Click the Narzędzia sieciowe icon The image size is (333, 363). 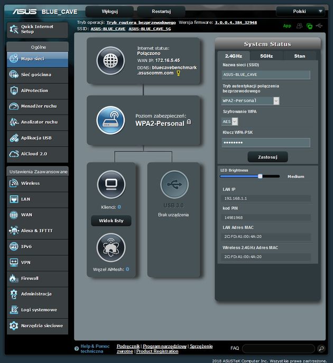tap(14, 326)
